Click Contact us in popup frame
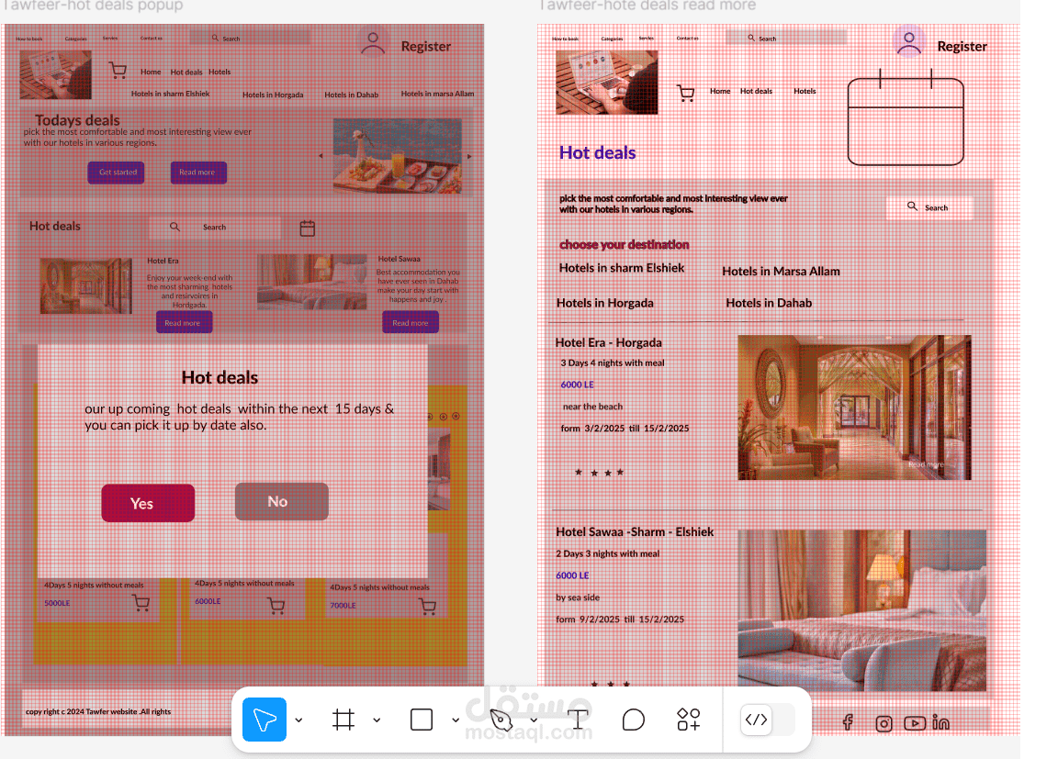The image size is (1058, 759). click(x=152, y=39)
